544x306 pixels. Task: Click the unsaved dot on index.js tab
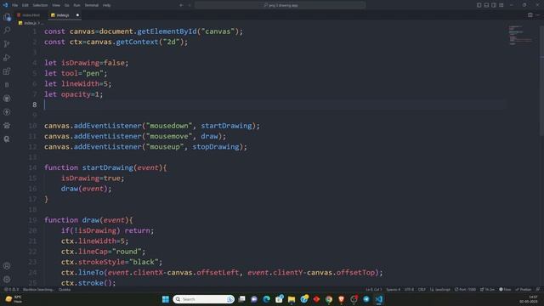pos(77,15)
